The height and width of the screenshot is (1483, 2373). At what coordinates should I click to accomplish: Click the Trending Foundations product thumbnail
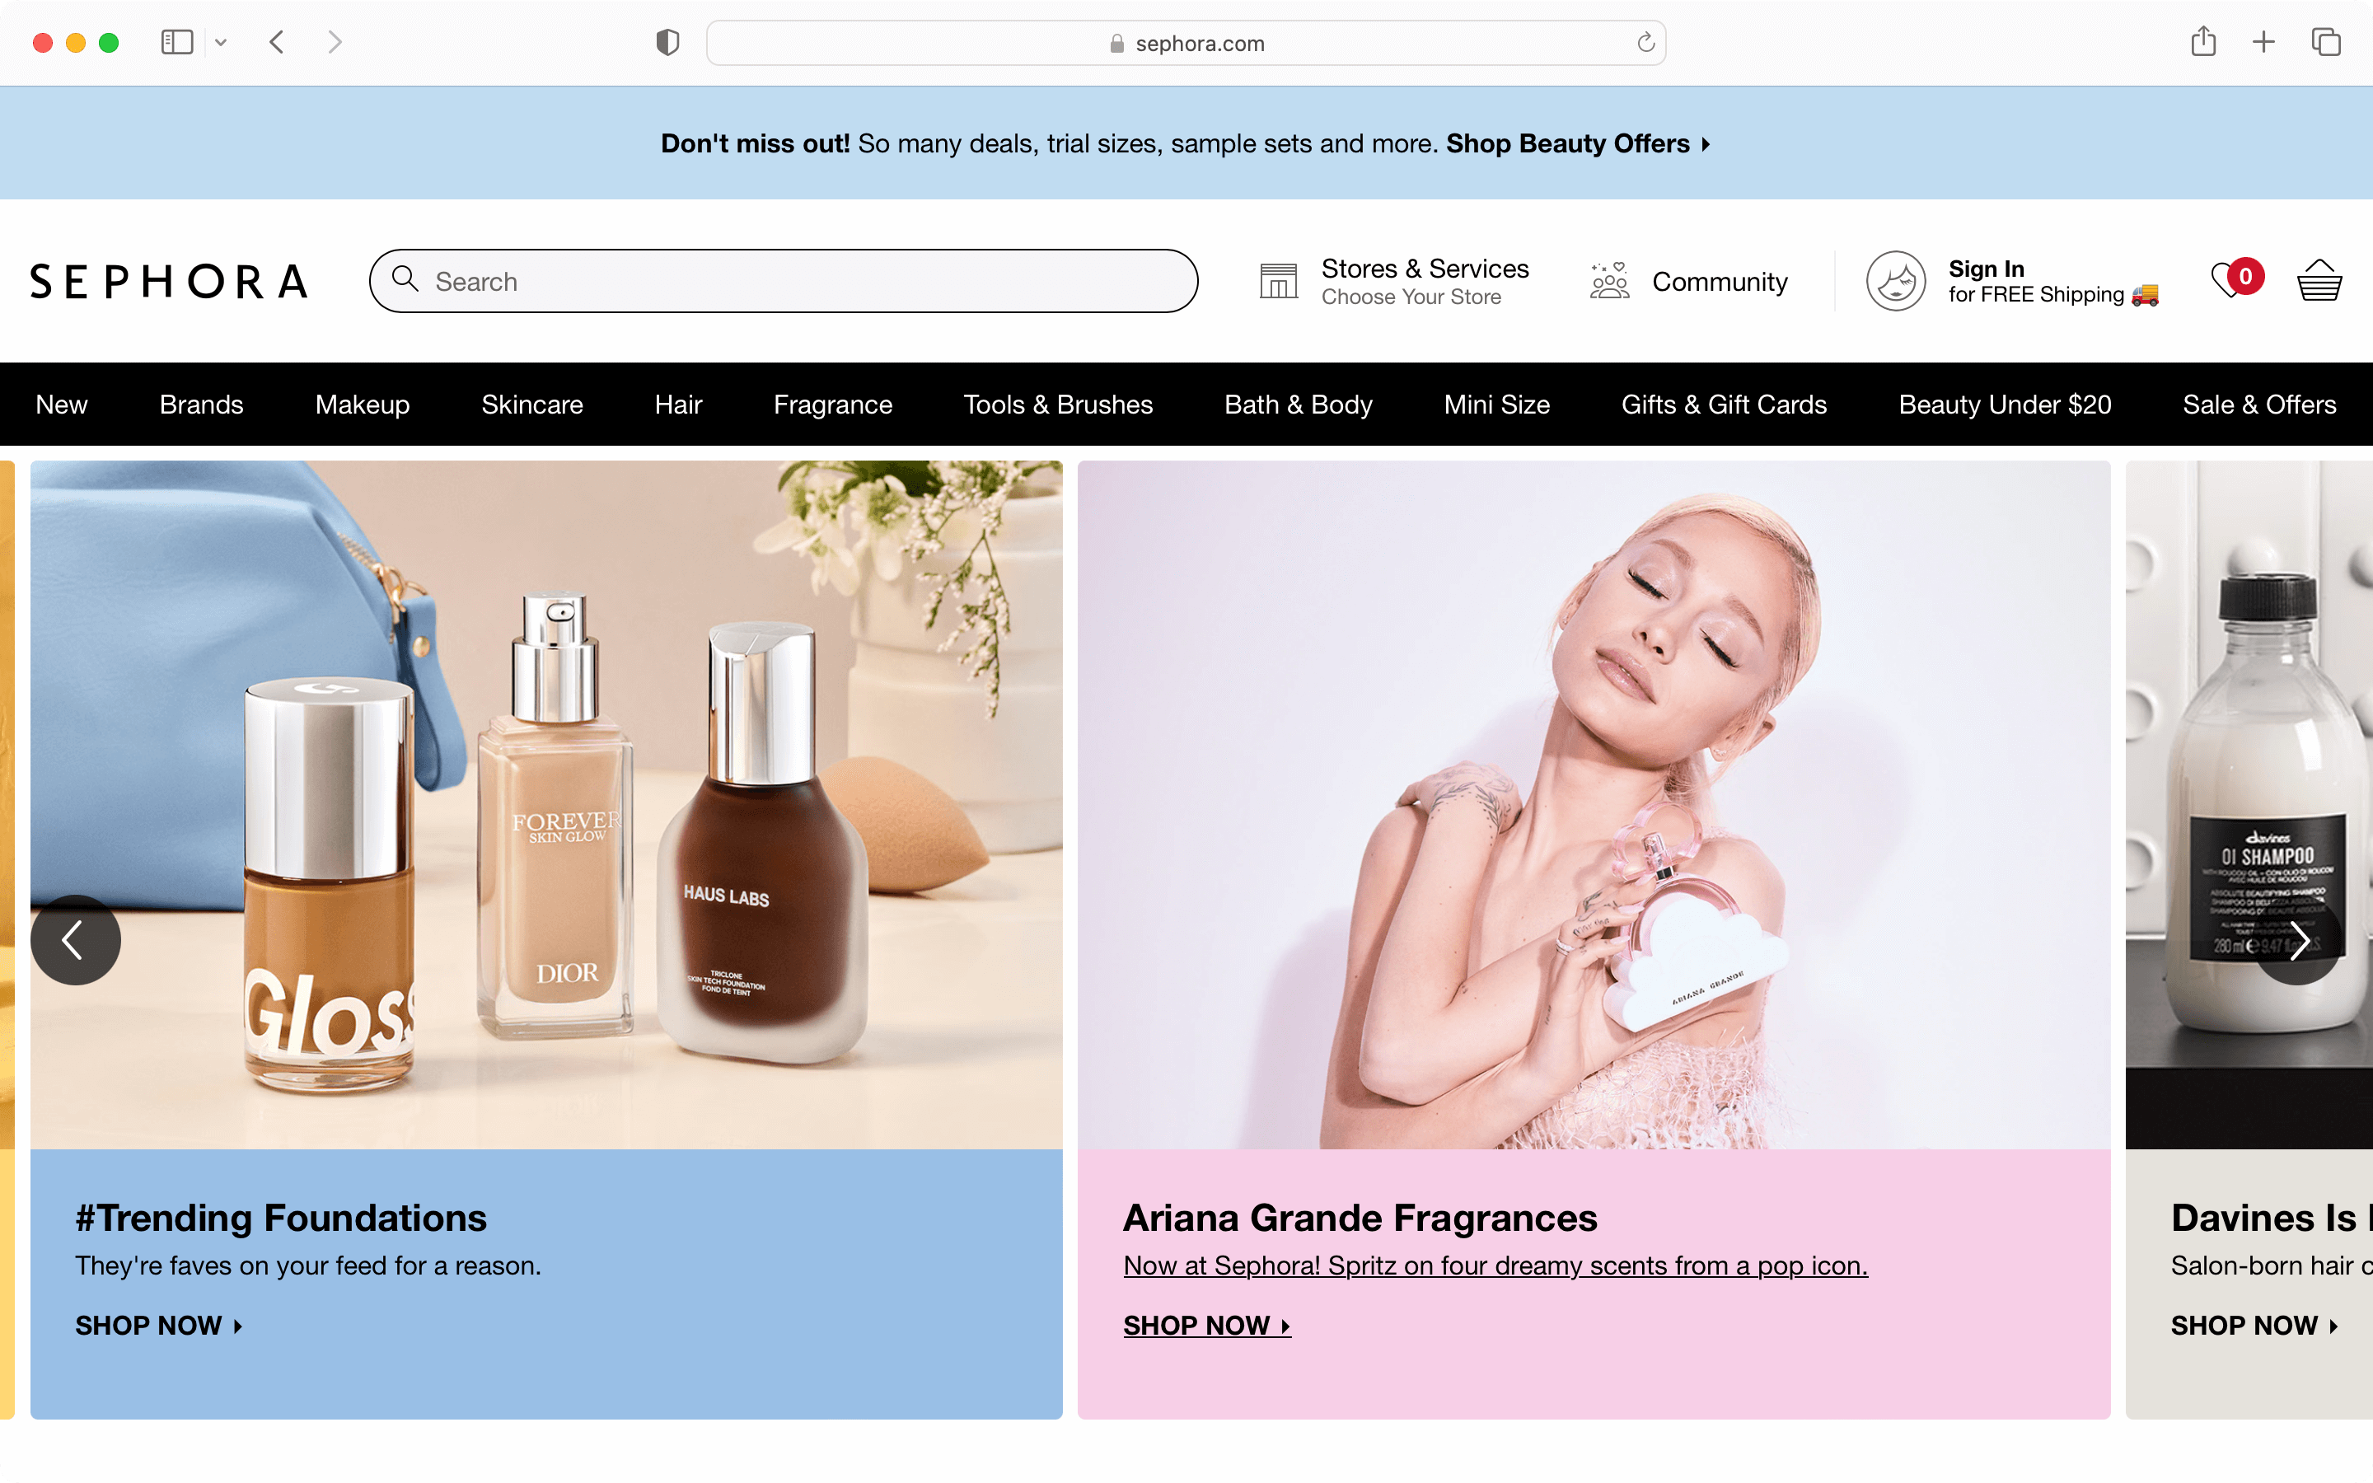(x=543, y=803)
